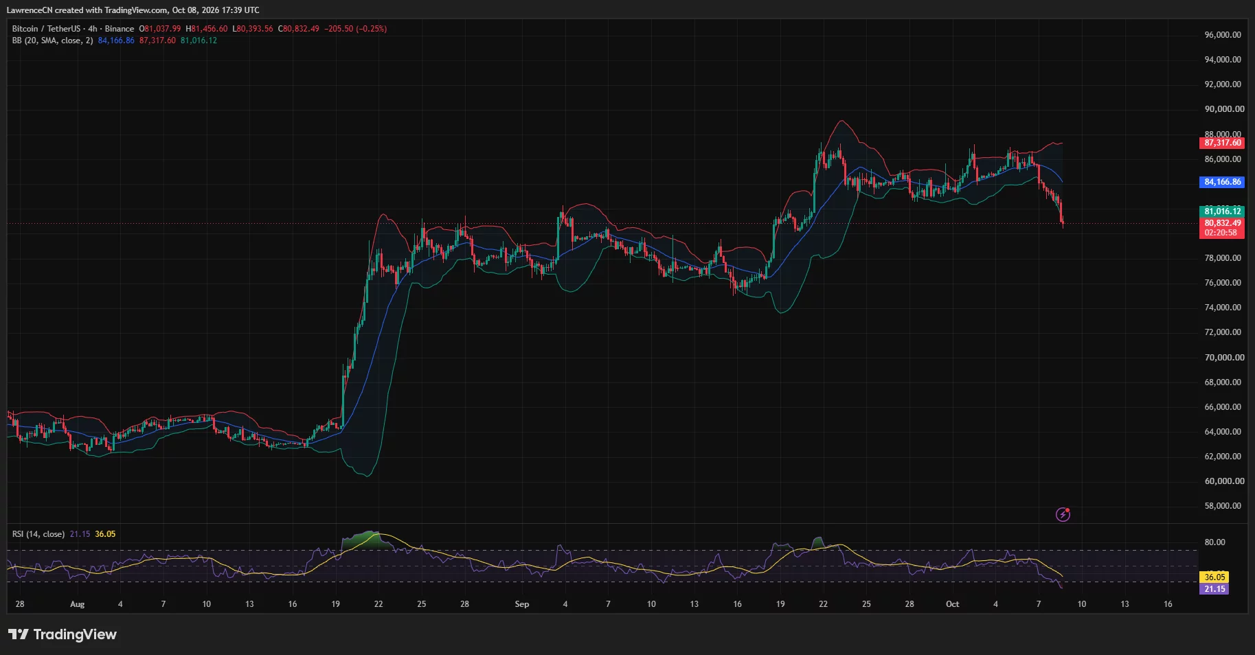Click the 70,000.00 price axis label
The width and height of the screenshot is (1255, 655).
(x=1224, y=358)
